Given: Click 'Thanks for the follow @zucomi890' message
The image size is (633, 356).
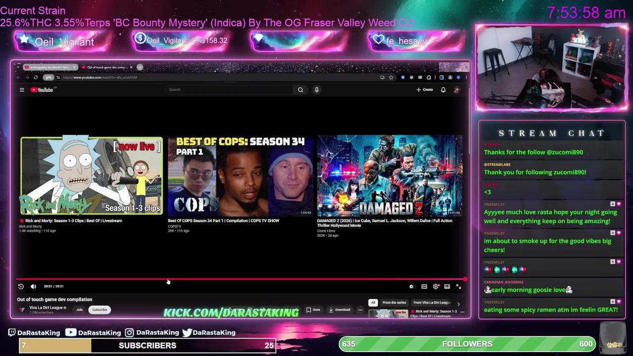Looking at the screenshot, I should tap(533, 152).
